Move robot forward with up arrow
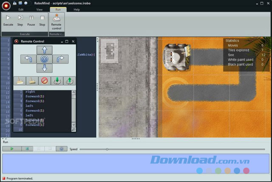The width and height of the screenshot is (272, 182). (x=44, y=50)
